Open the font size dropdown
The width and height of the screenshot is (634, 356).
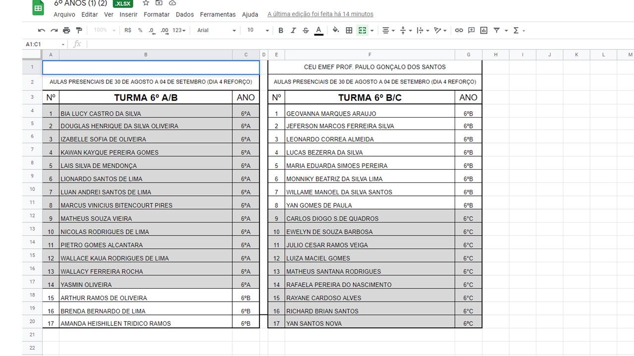click(258, 31)
